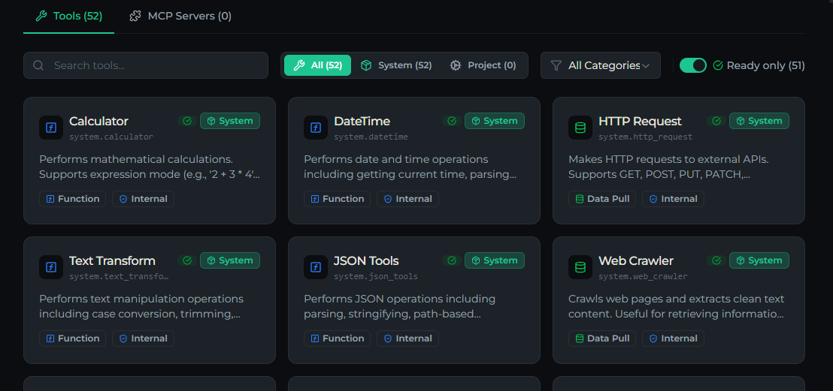Screen dimensions: 833x391
Task: Click Calculator's ready checkmark badge
Action: [x=187, y=121]
